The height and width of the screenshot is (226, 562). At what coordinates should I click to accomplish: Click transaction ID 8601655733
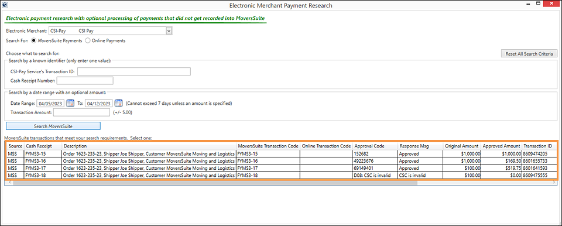(x=539, y=160)
